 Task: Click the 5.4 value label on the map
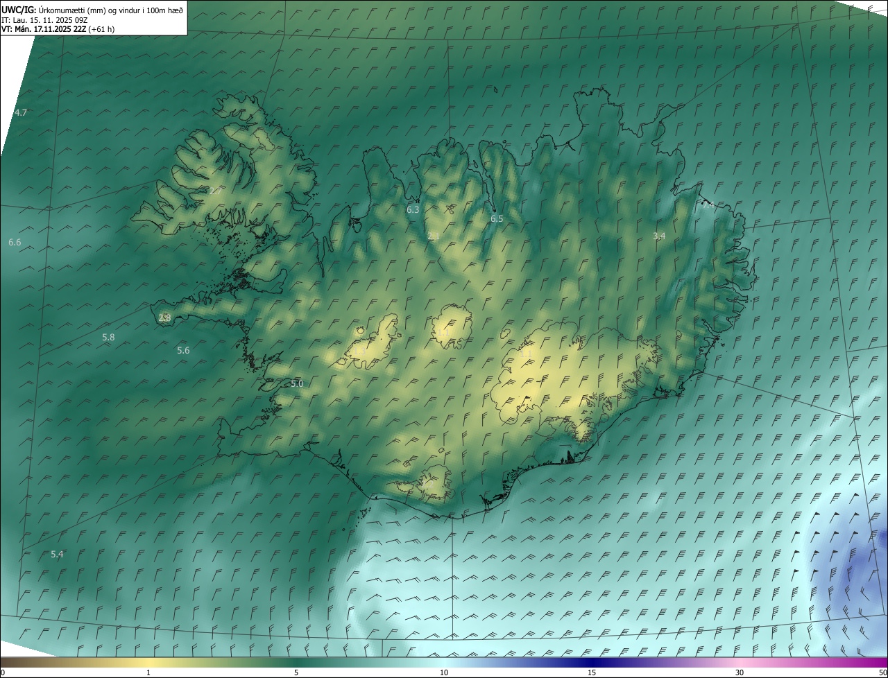click(57, 554)
